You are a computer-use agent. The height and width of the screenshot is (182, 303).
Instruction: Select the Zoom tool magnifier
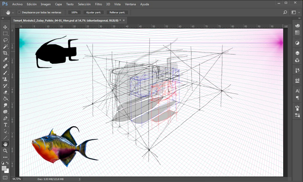5,151
